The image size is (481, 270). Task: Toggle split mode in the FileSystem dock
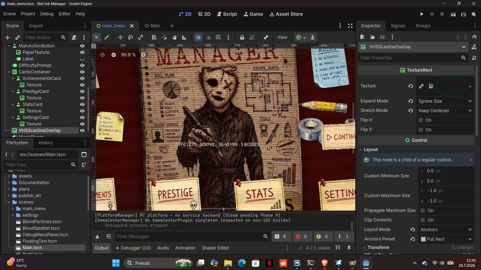click(x=84, y=154)
